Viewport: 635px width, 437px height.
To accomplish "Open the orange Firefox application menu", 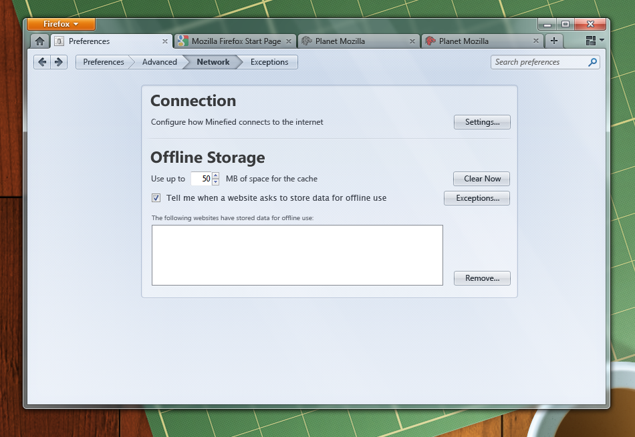I will (61, 23).
